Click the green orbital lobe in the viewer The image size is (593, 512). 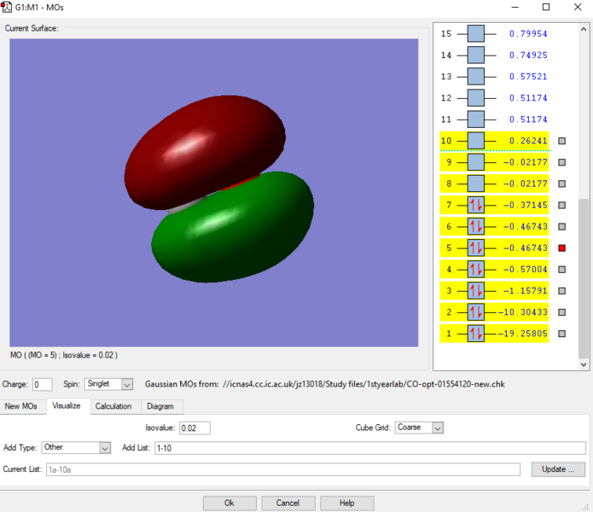coord(233,229)
